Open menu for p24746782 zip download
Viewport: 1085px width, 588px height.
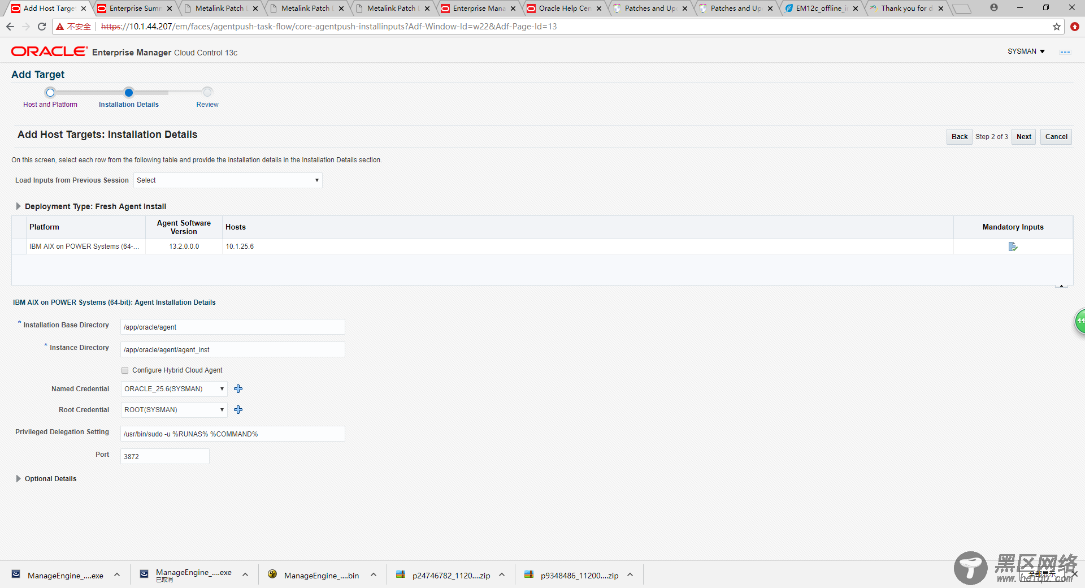pos(502,575)
